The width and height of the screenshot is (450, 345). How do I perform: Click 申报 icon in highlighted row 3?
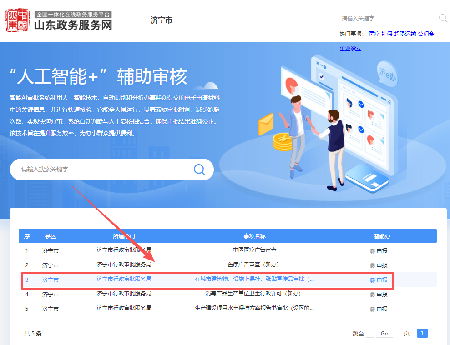(373, 280)
